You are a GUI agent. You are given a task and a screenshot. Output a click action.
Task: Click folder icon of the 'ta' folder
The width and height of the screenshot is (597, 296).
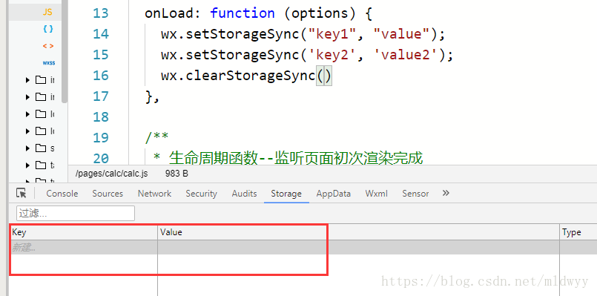click(40, 165)
